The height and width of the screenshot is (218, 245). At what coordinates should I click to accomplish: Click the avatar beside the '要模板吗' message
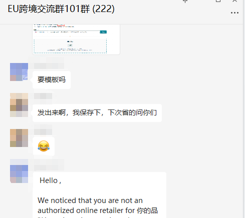[19, 72]
